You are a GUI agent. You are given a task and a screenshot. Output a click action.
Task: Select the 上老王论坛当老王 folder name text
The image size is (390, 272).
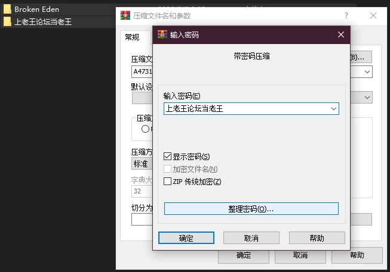(x=43, y=22)
